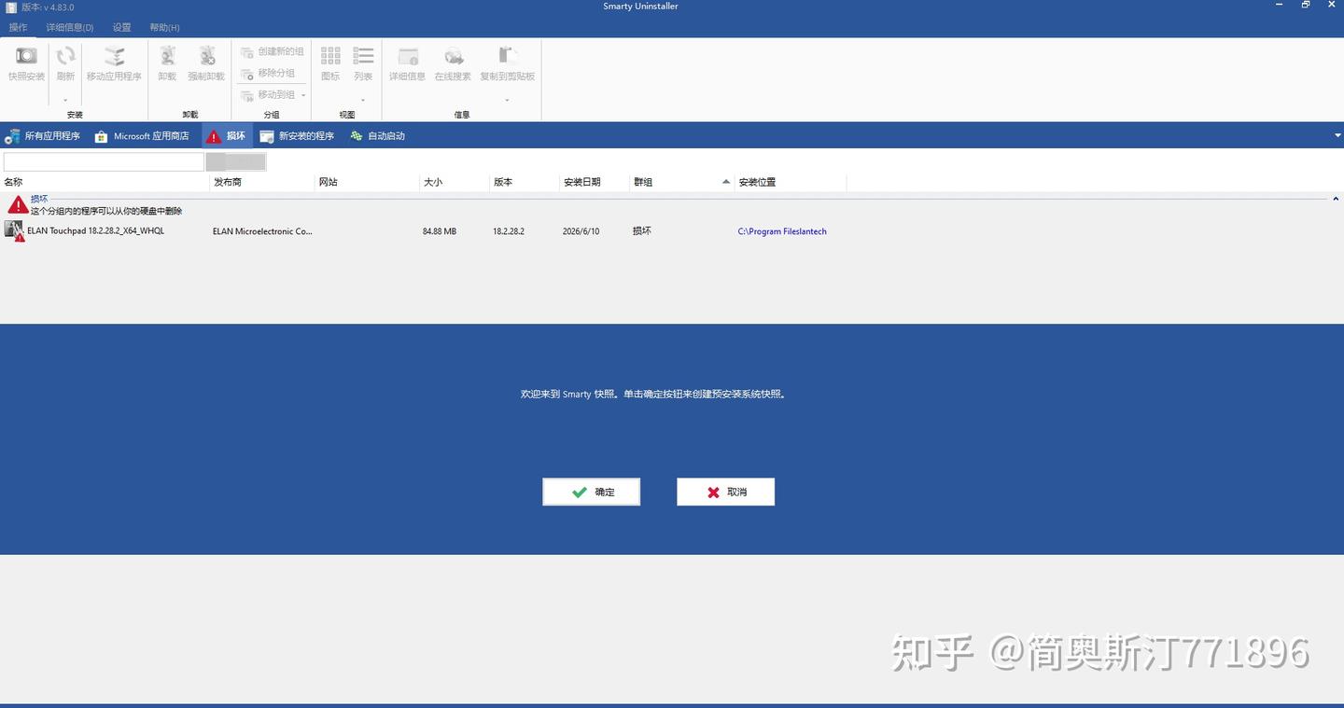Screen dimensions: 1344x708
Task: Open the 设置 menu
Action: click(x=121, y=28)
